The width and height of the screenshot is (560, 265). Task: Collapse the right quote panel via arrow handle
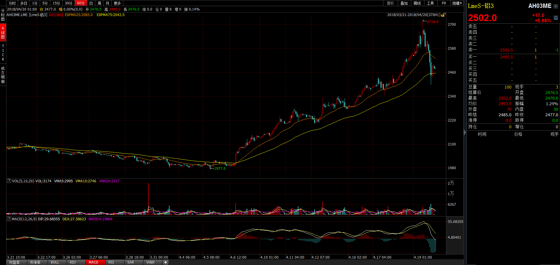465,132
